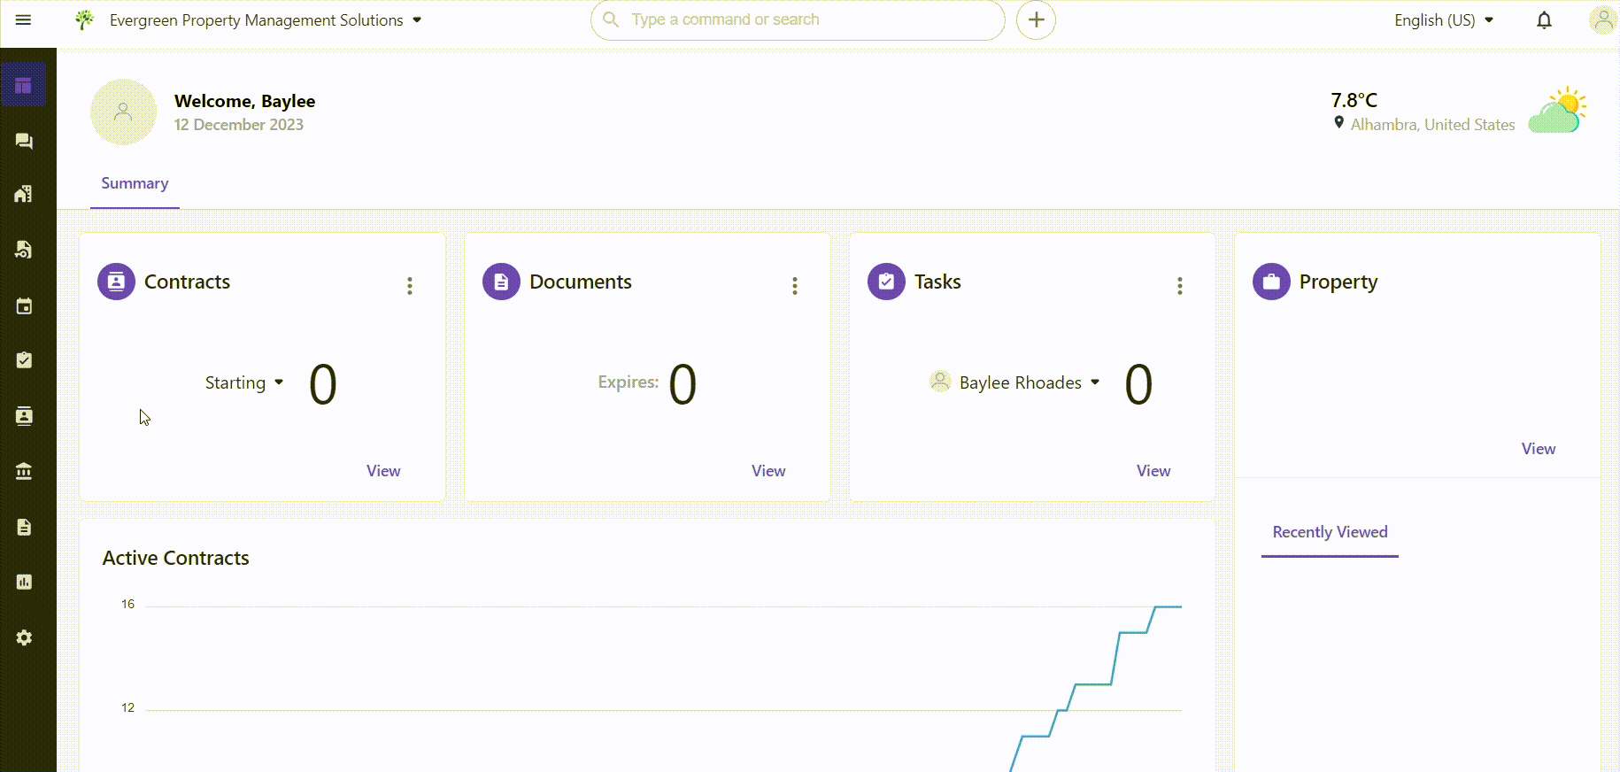
Task: Click the 16 axis label on chart
Action: coord(127,604)
